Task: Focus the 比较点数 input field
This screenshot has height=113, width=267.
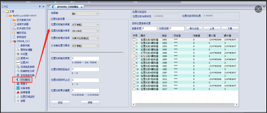Action: click(177, 28)
